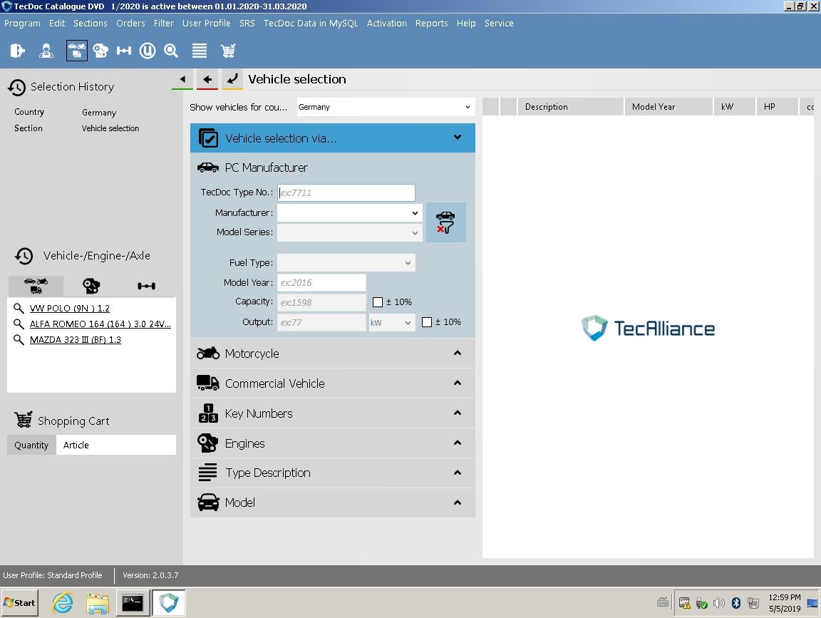Viewport: 821px width, 618px height.
Task: Click the Windows Start button
Action: [20, 603]
